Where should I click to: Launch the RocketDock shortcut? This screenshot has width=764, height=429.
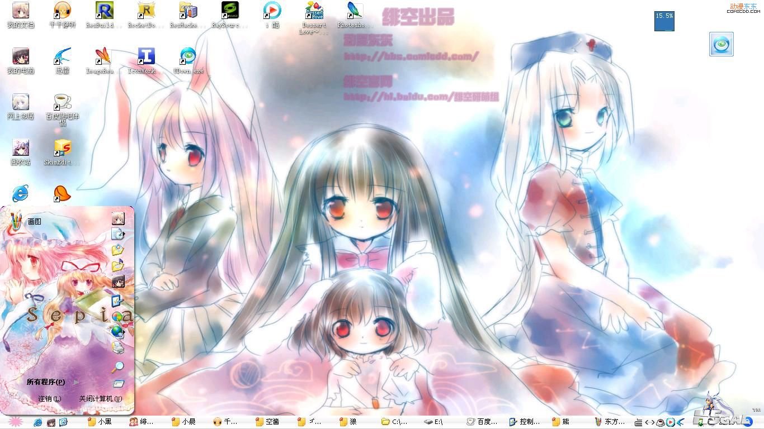click(145, 15)
